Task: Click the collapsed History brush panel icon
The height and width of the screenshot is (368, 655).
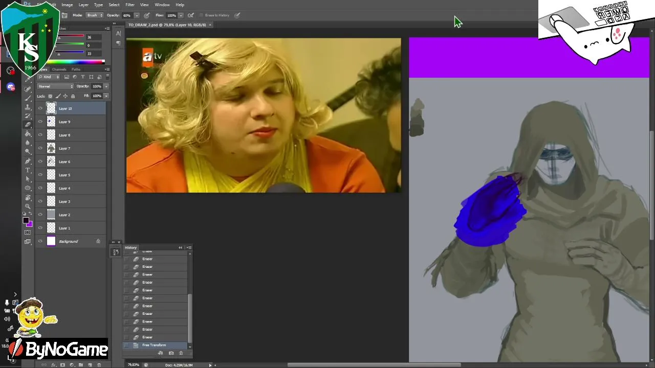Action: pos(116,251)
